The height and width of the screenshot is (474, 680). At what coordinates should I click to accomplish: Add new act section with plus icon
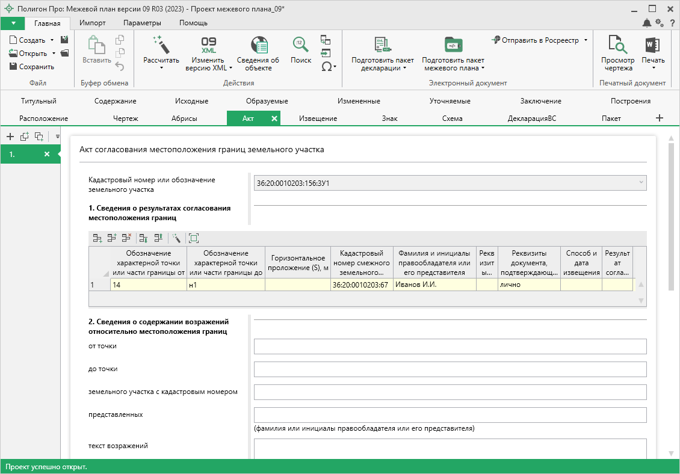pos(10,137)
